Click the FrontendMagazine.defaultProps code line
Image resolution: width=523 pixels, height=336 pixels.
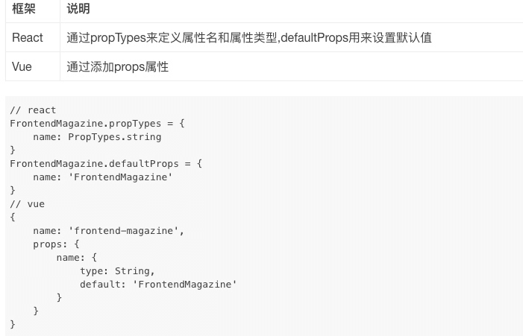click(106, 164)
